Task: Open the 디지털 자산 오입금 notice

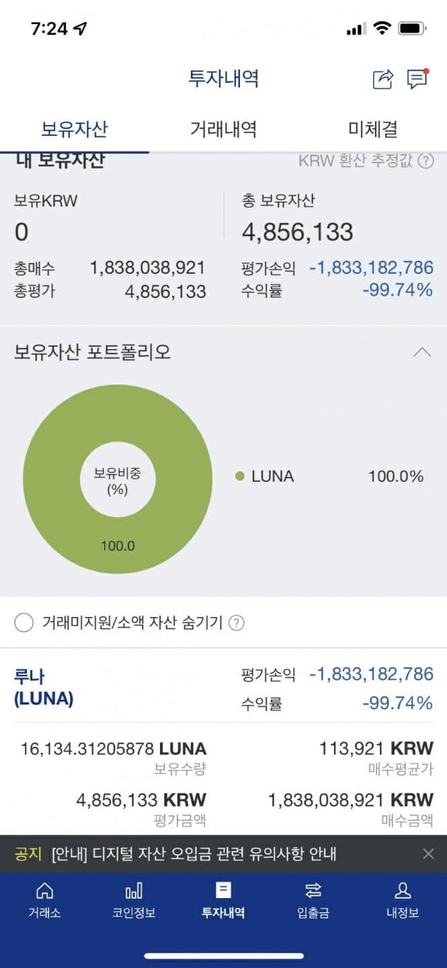Action: click(x=194, y=854)
